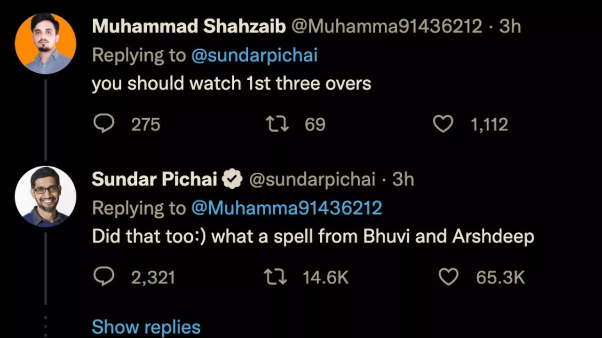This screenshot has width=602, height=338.
Task: Like Muhammad Shahzaib's tweet
Action: tap(443, 124)
